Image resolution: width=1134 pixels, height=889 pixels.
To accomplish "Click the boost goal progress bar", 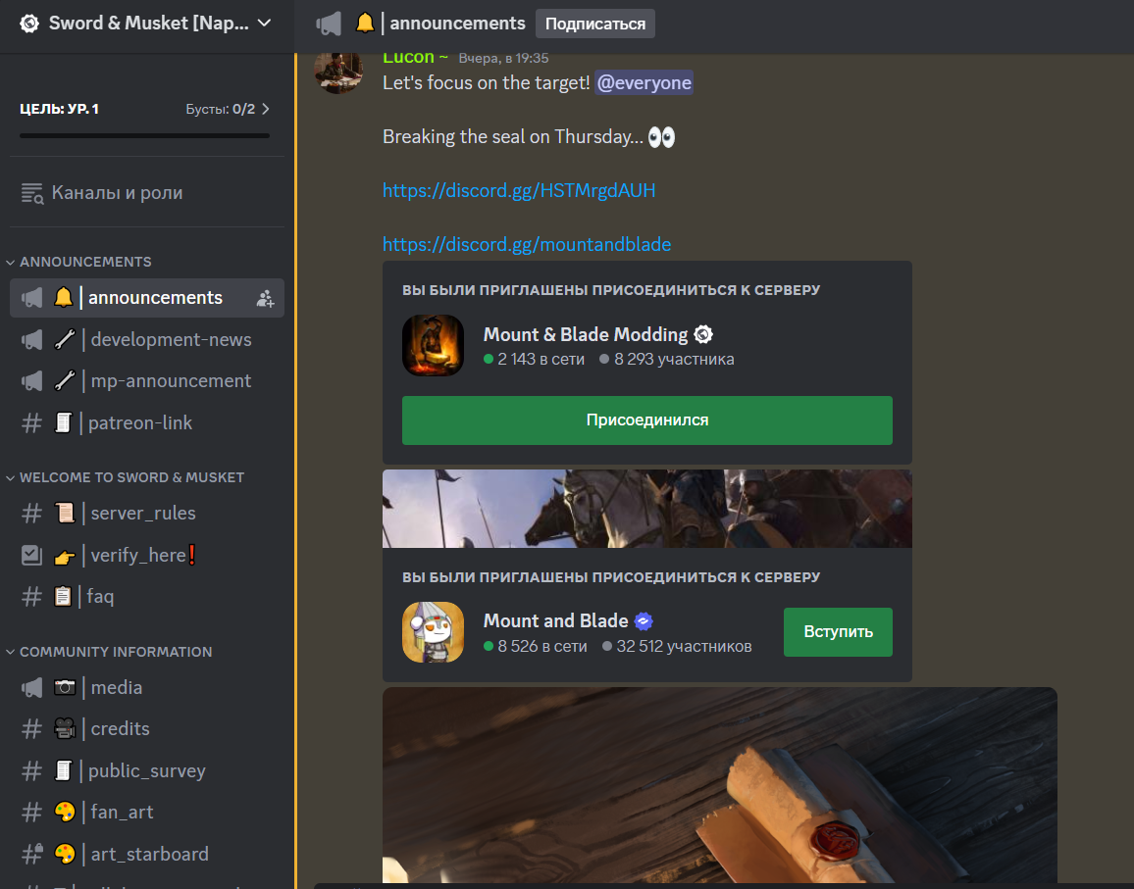I will click(144, 135).
